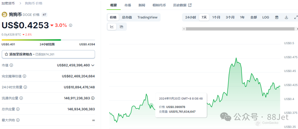Click the star icon to add to portfolio
The height and width of the screenshot is (129, 298).
click(6, 54)
